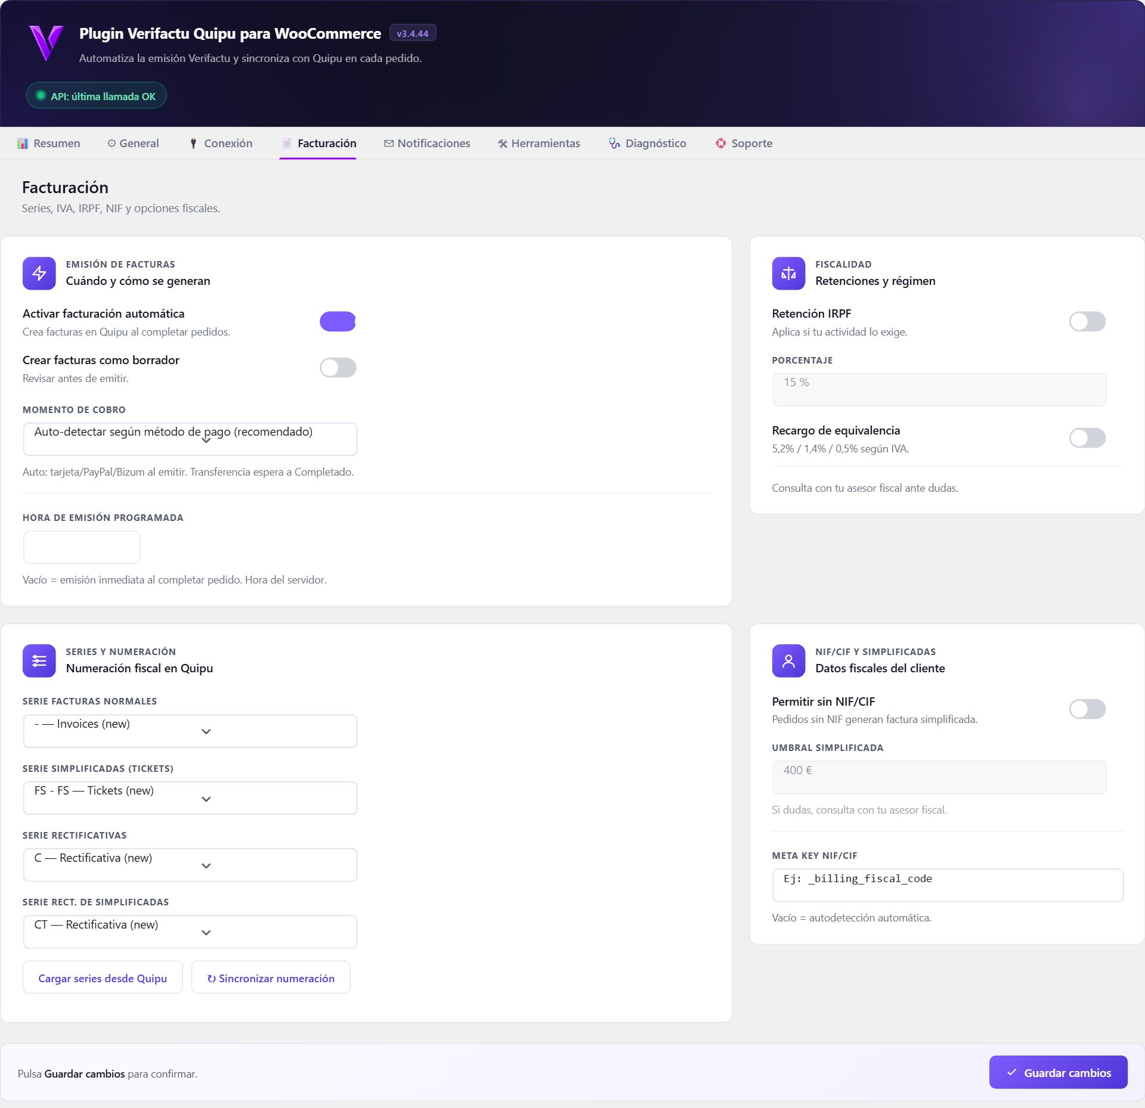Enable Recargo de equivalencia switch
This screenshot has width=1145, height=1108.
point(1087,438)
